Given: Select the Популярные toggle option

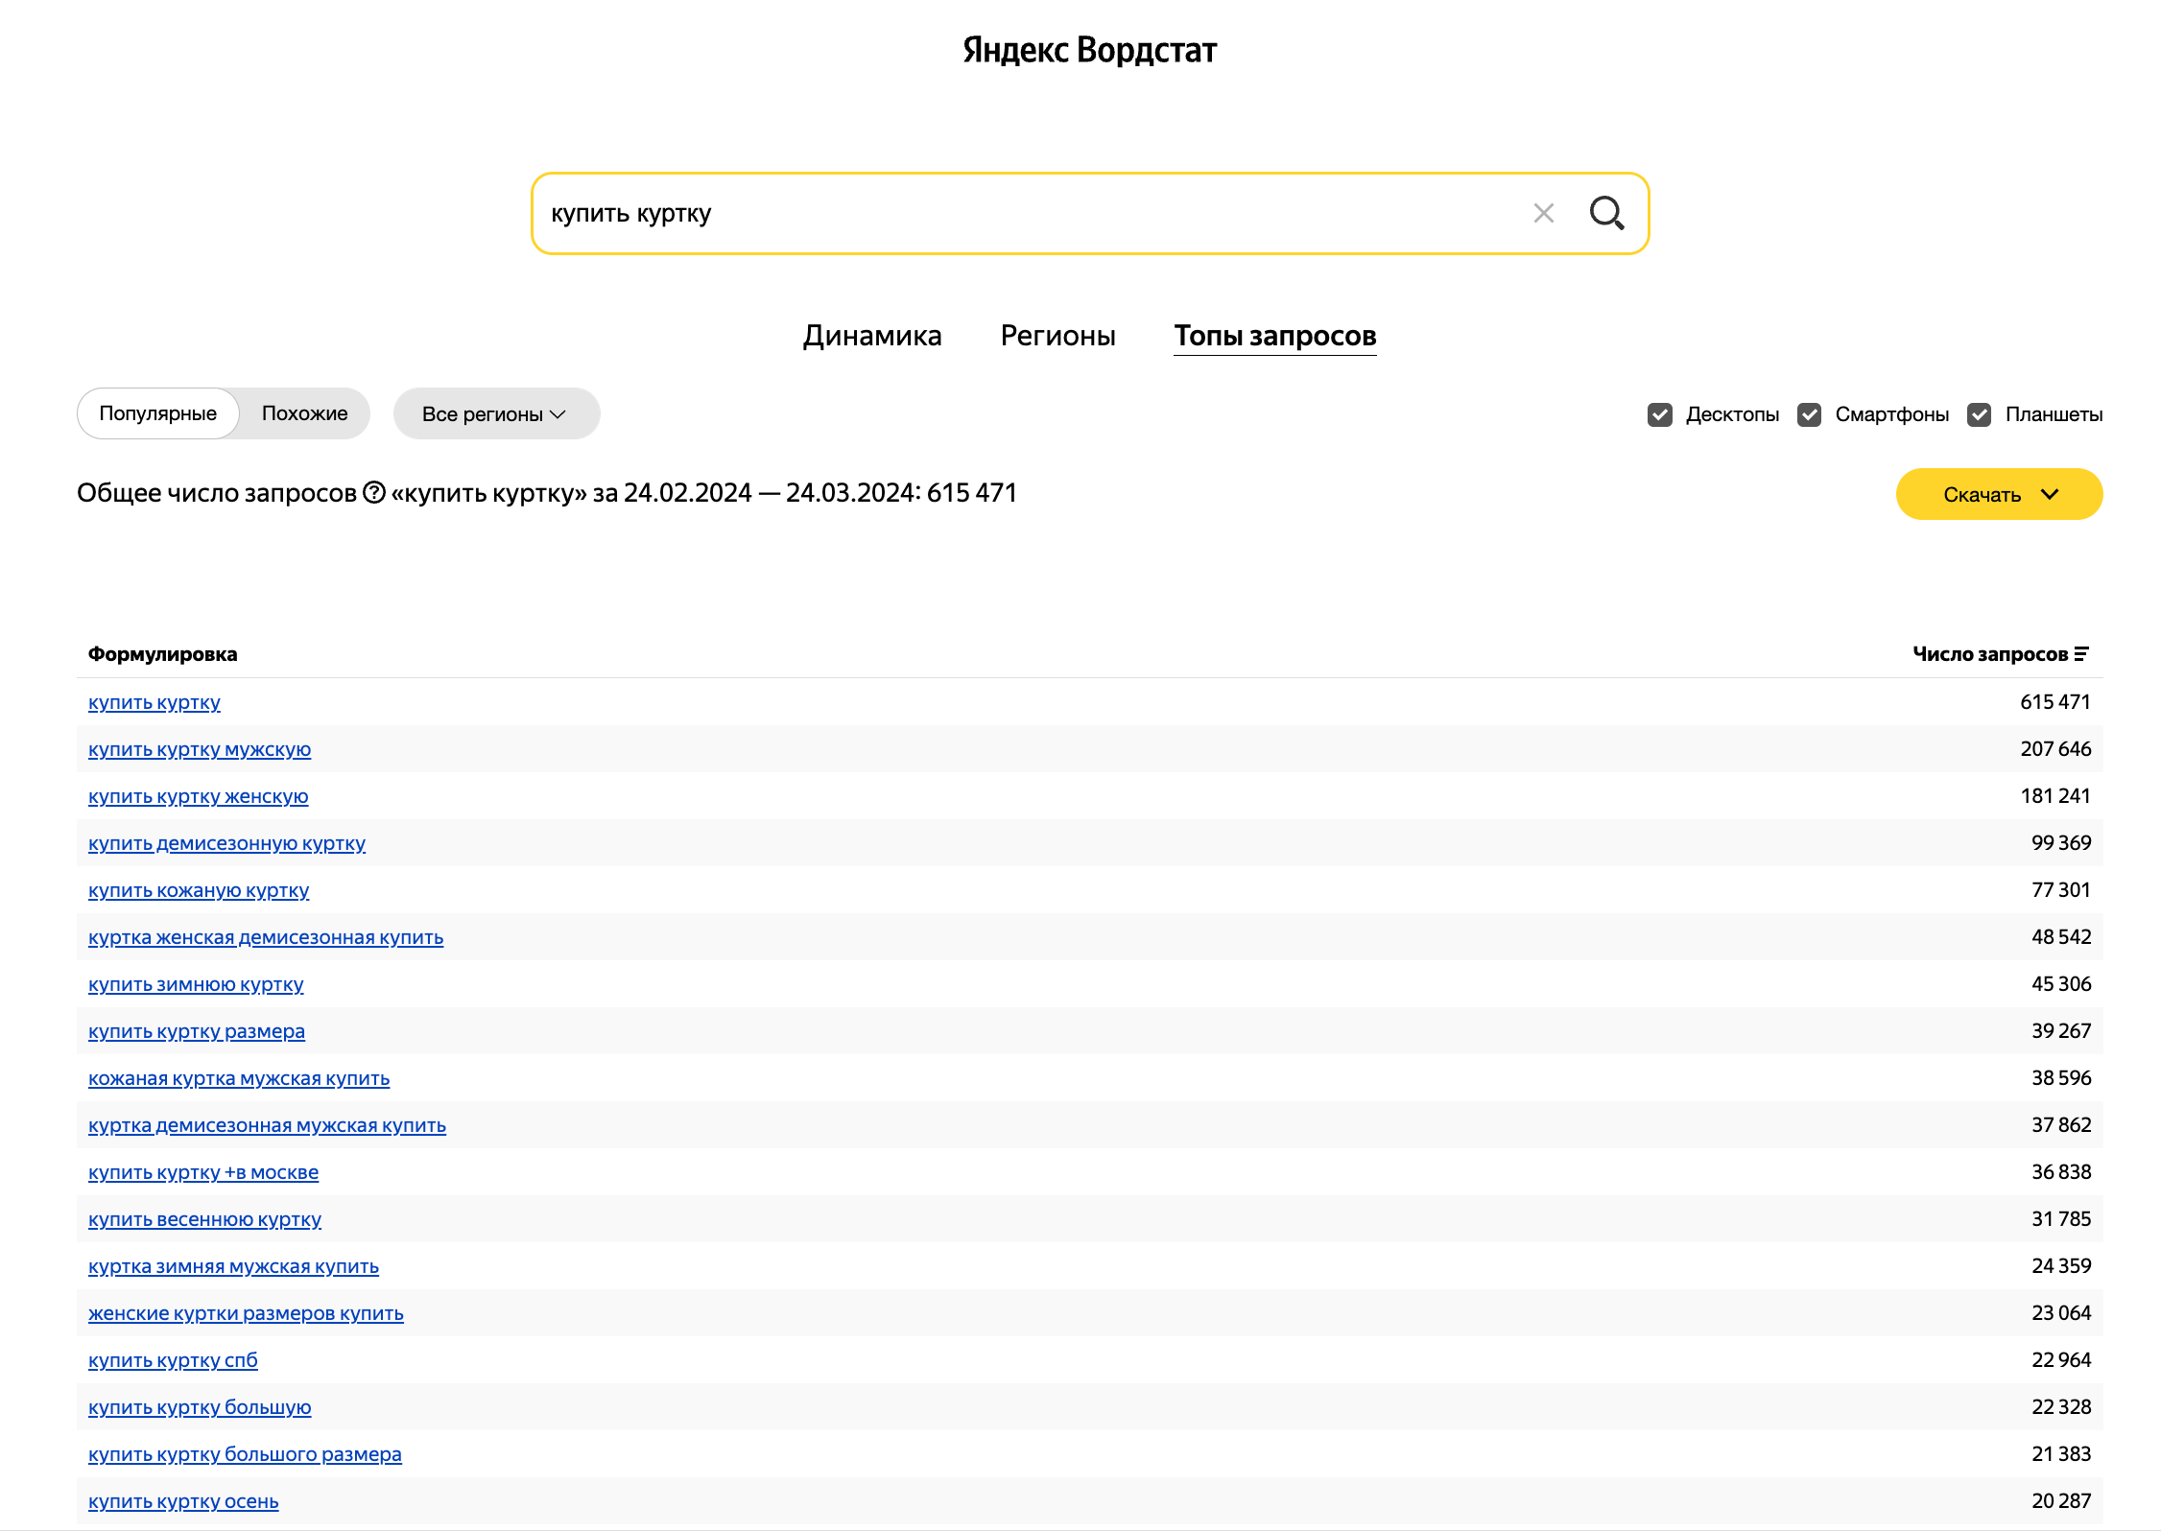Looking at the screenshot, I should [x=158, y=413].
